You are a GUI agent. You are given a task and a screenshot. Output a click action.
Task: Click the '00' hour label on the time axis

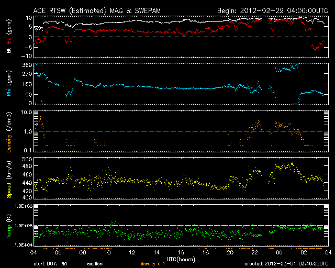279,253
